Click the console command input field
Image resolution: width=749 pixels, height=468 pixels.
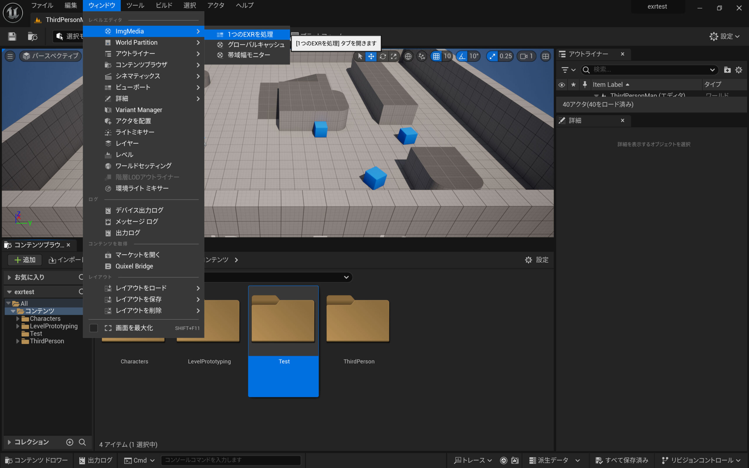click(231, 460)
